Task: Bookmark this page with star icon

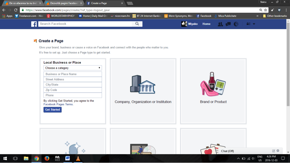Action: click(266, 10)
